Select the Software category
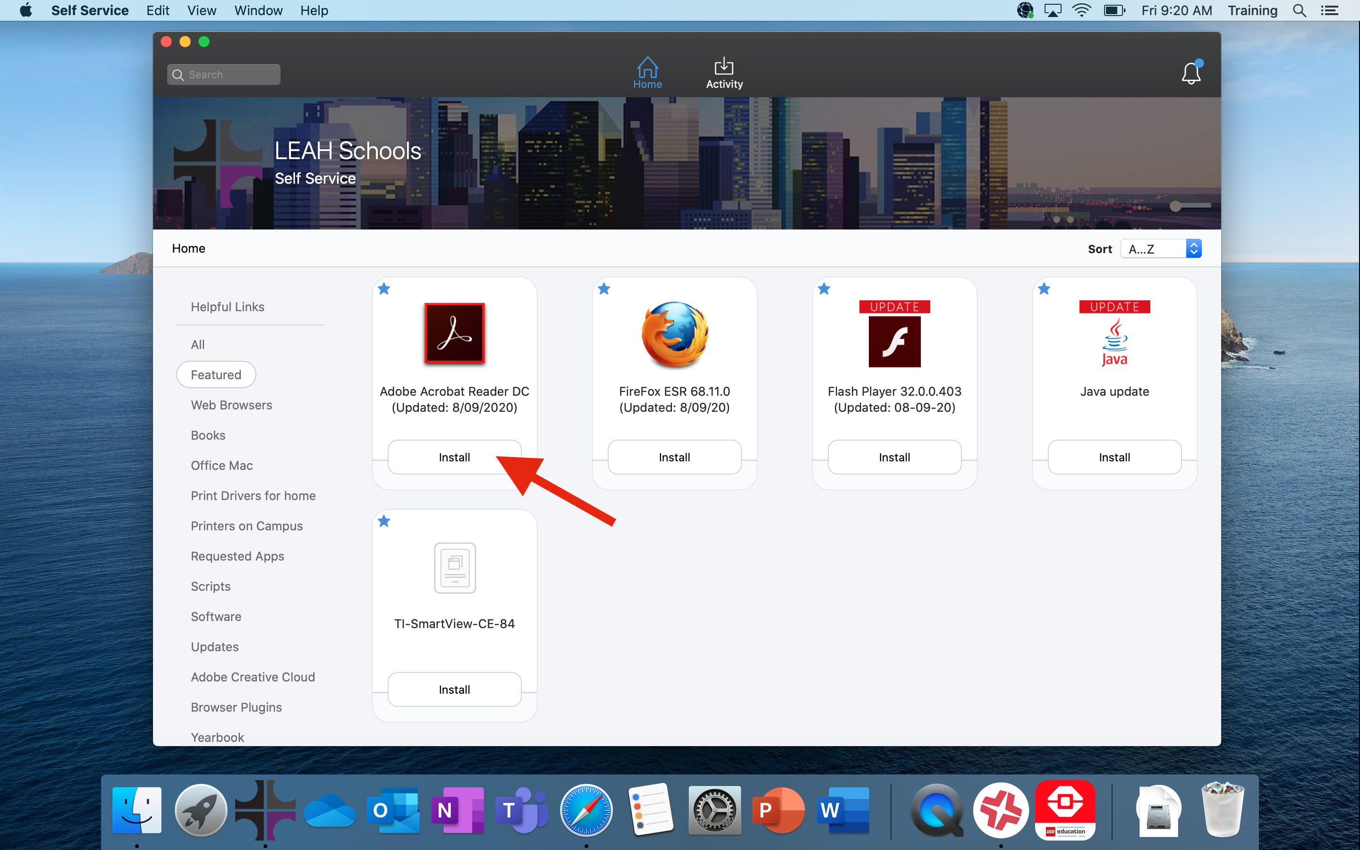This screenshot has width=1360, height=850. click(x=216, y=617)
